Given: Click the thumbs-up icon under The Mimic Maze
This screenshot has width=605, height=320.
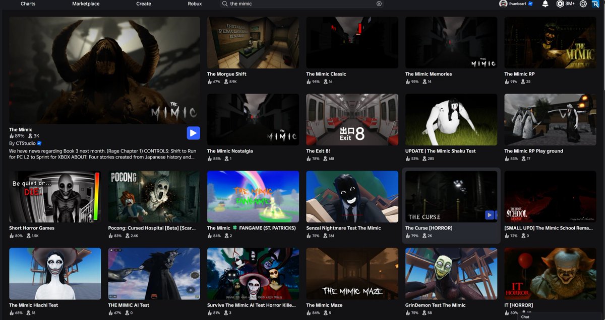Looking at the screenshot, I should click(x=309, y=313).
